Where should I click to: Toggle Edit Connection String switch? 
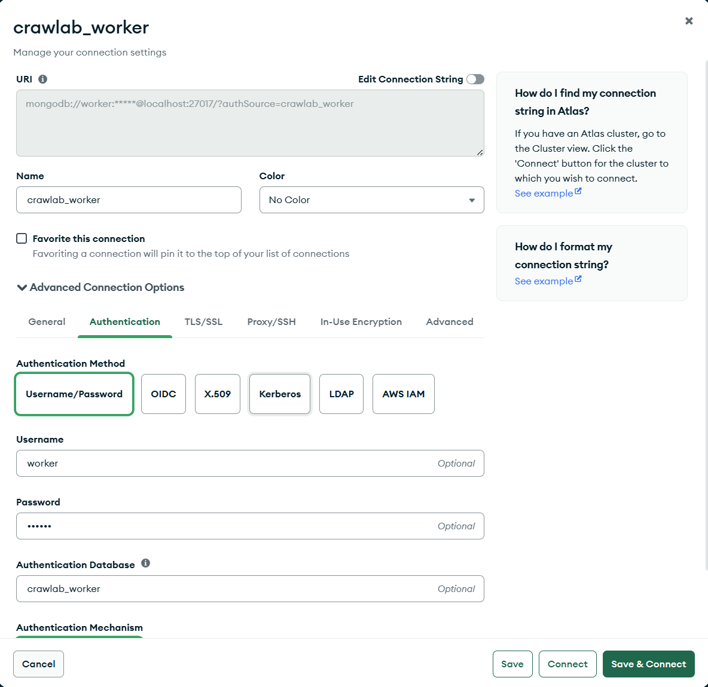tap(475, 79)
